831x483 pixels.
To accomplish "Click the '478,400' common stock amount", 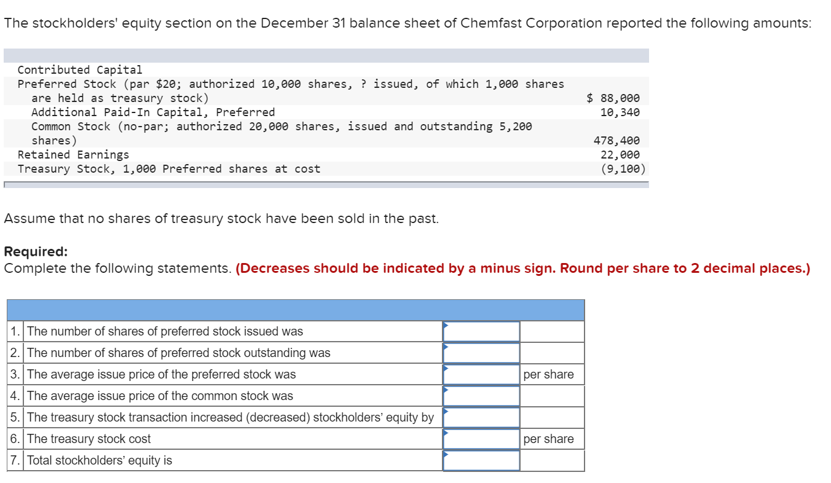I will (x=616, y=140).
